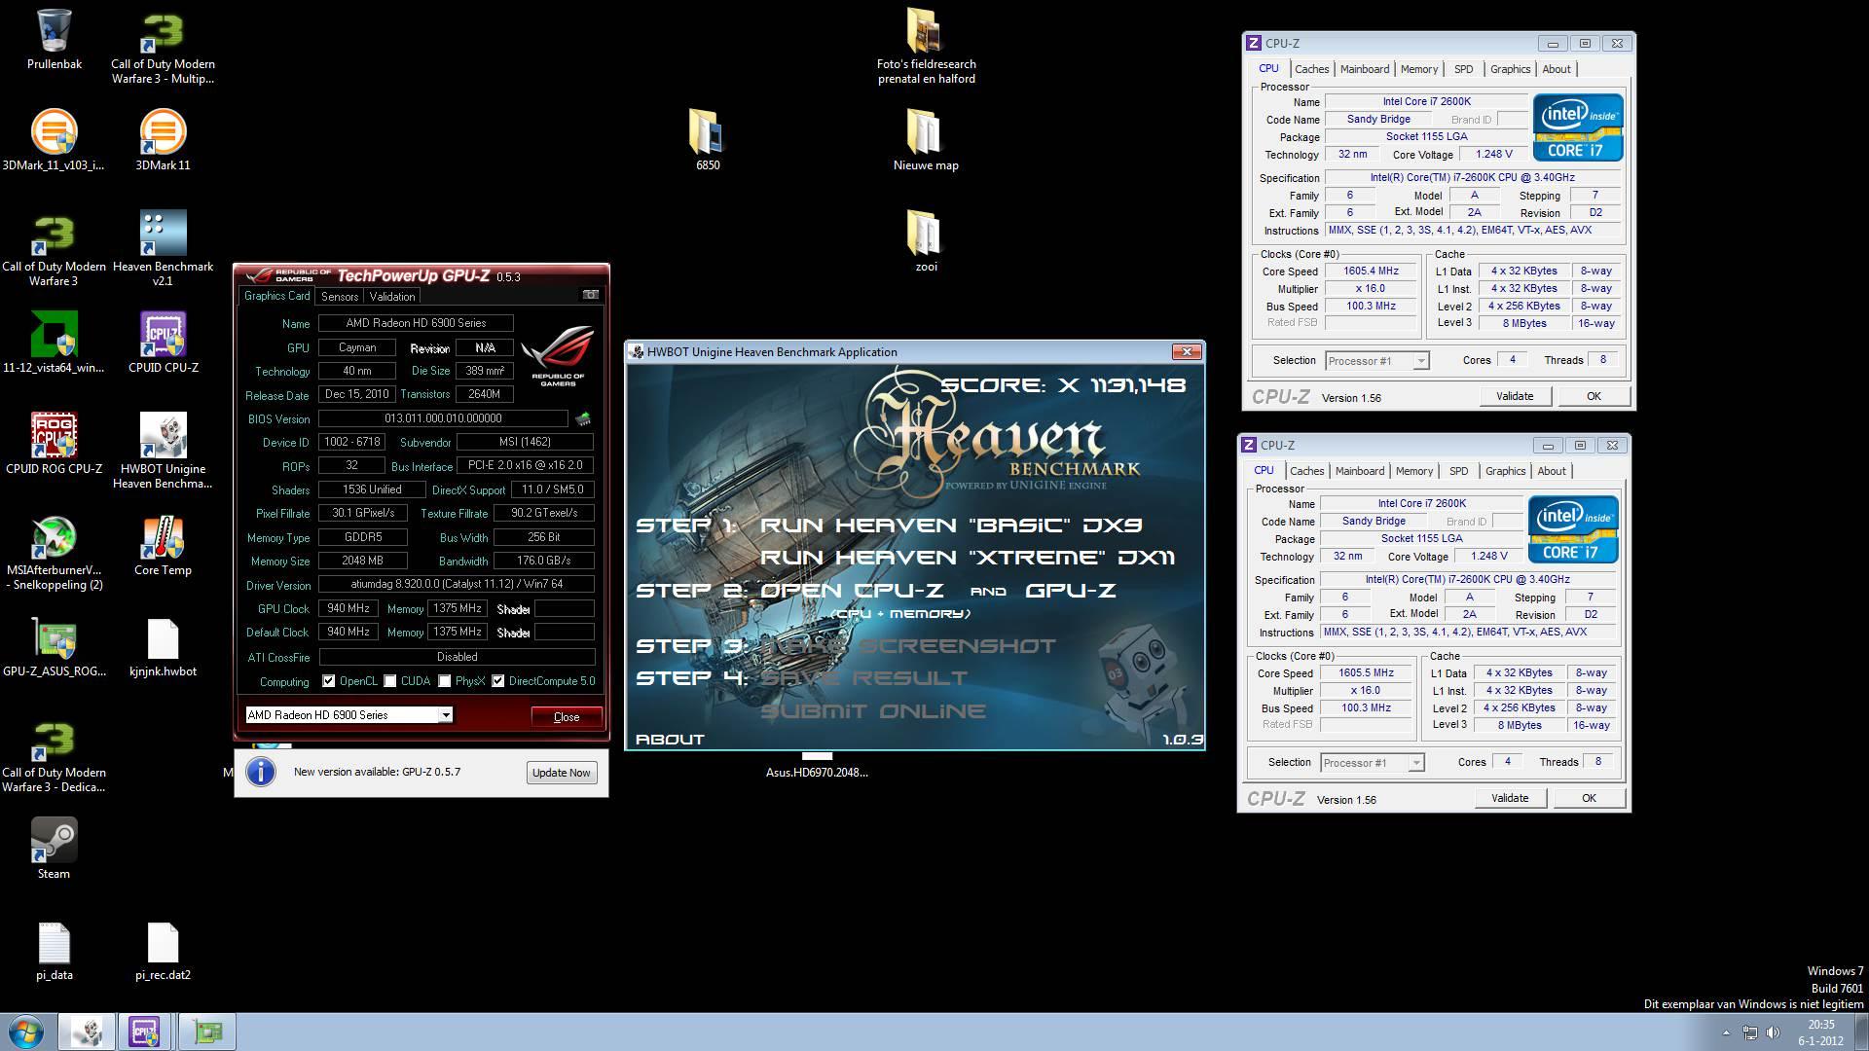Viewport: 1869px width, 1051px height.
Task: Toggle the OpenCL checkbox in GPU-Z
Action: tap(329, 681)
